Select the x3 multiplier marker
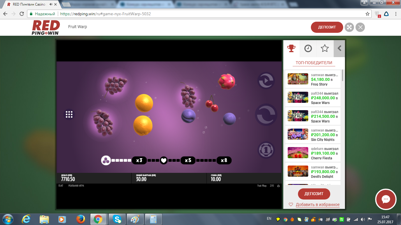The height and width of the screenshot is (225, 401). (x=139, y=160)
